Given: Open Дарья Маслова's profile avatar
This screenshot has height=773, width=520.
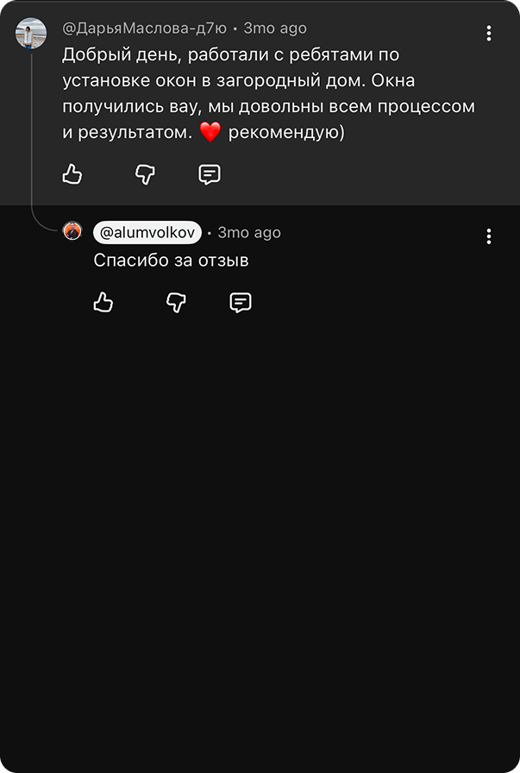Looking at the screenshot, I should tap(31, 34).
